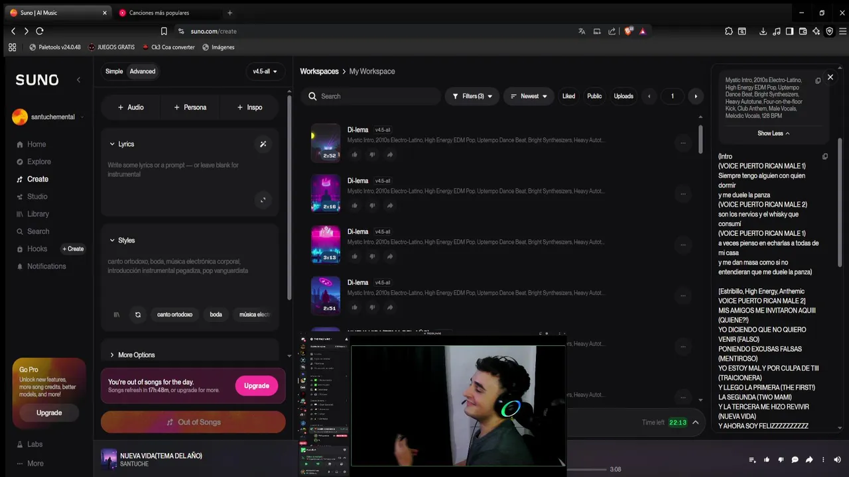
Task: Click the workspace Search field
Action: pyautogui.click(x=371, y=96)
